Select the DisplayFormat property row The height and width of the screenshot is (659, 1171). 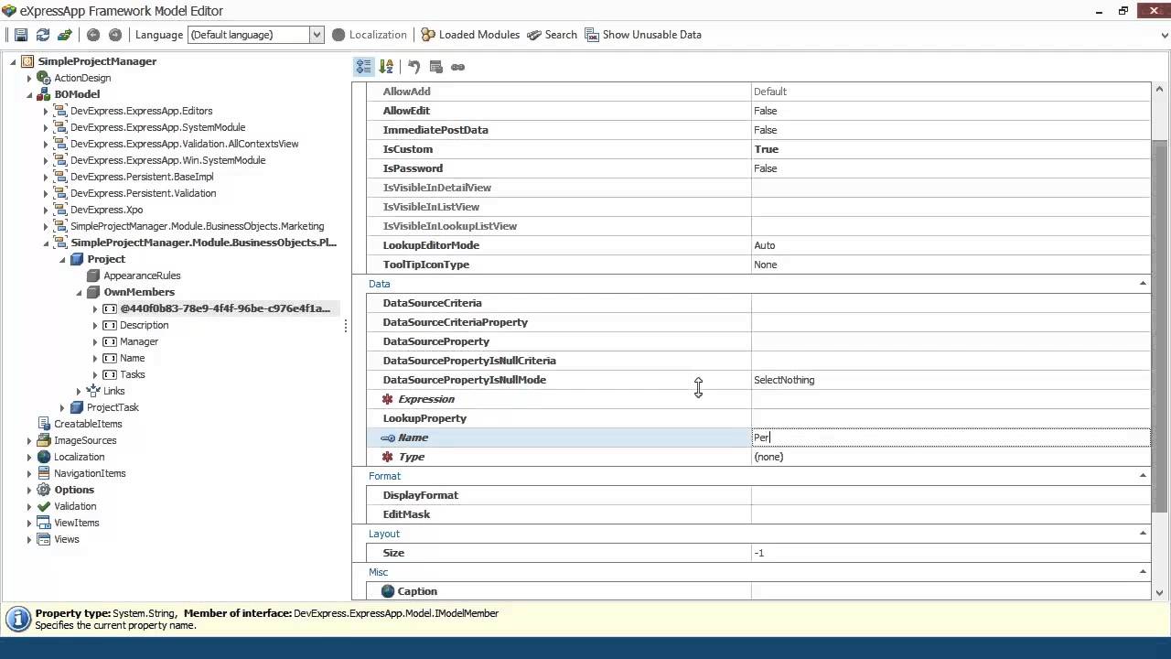coord(758,495)
